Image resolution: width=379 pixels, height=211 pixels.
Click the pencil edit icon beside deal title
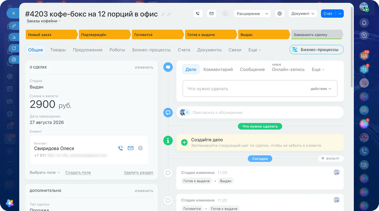[163, 15]
